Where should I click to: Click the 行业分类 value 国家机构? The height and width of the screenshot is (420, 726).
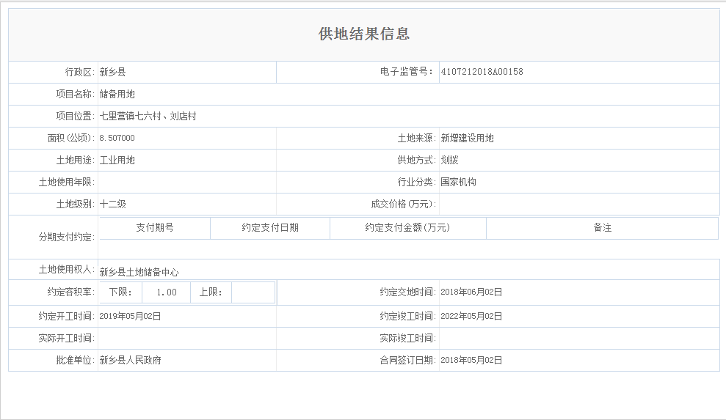[458, 182]
